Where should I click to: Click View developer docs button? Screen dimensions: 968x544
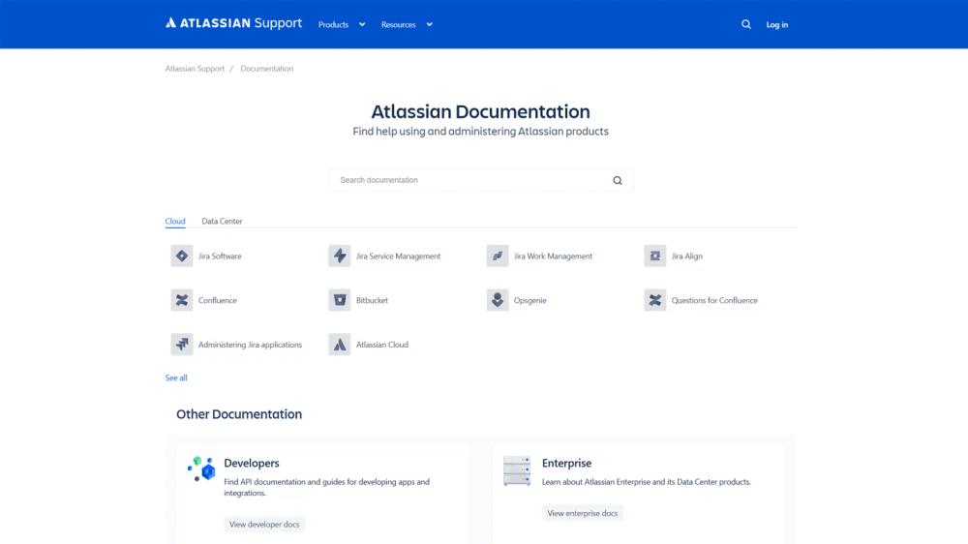[264, 525]
